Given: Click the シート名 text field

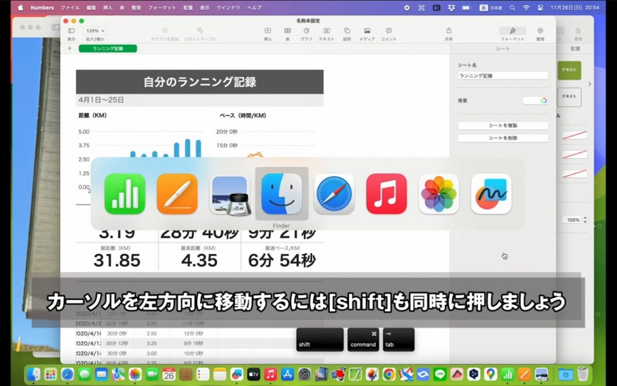Looking at the screenshot, I should coord(503,76).
